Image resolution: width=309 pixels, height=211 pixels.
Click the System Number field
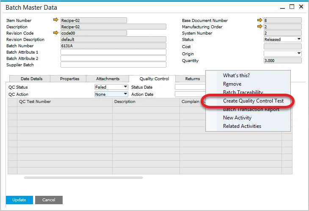[283, 33]
